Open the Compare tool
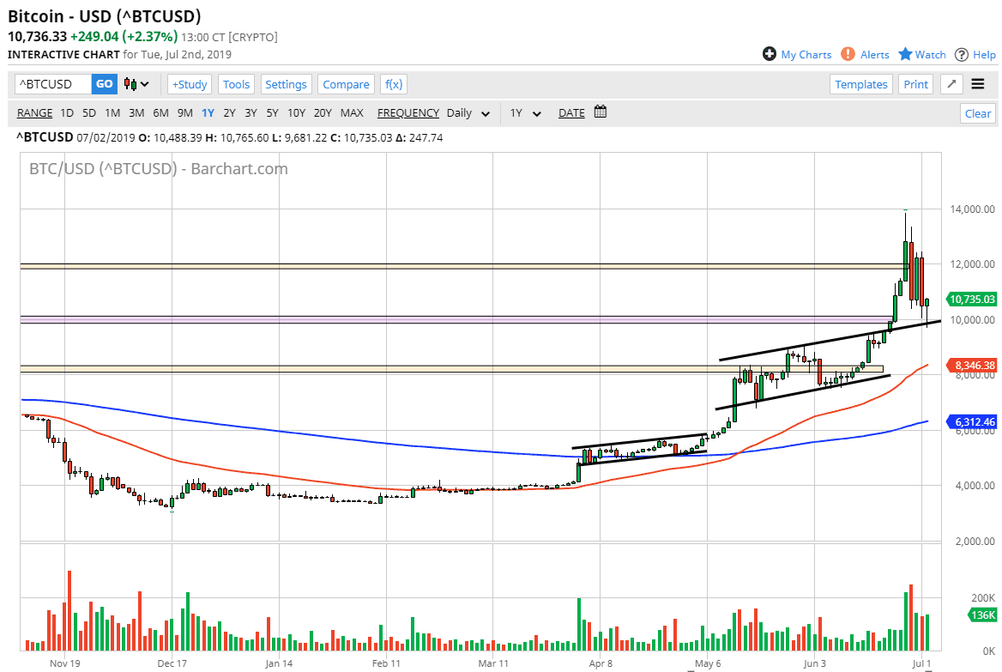The height and width of the screenshot is (672, 1002). (346, 84)
